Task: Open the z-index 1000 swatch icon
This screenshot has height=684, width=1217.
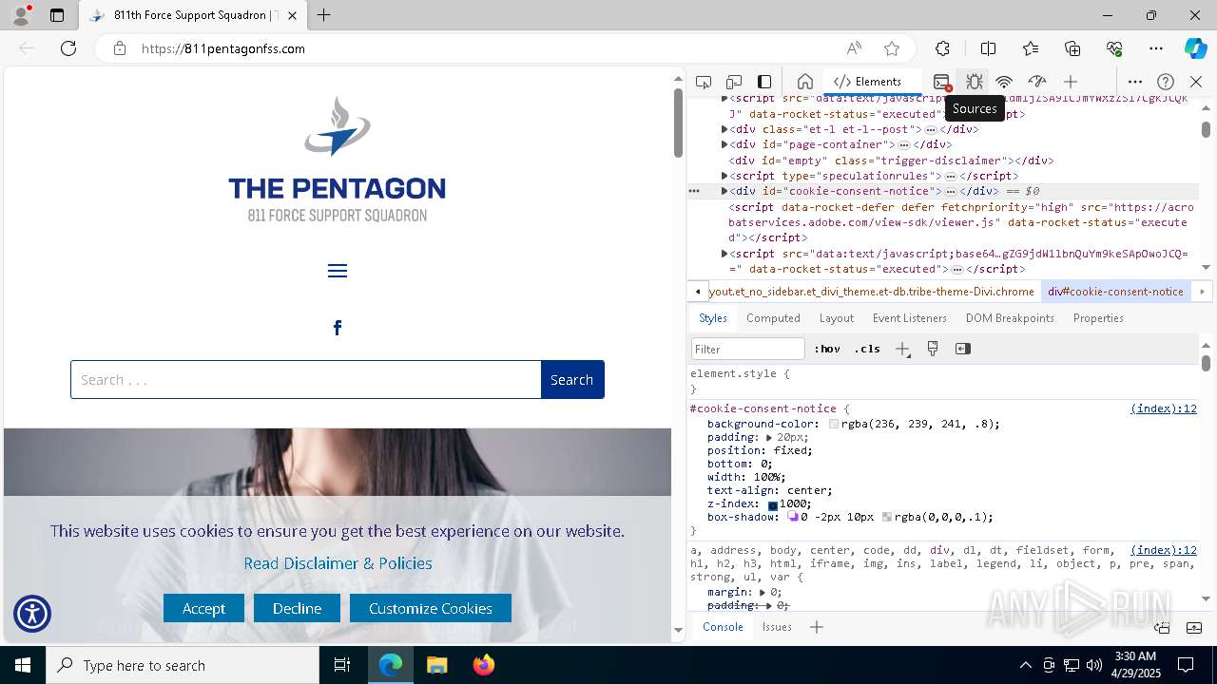Action: 773,504
